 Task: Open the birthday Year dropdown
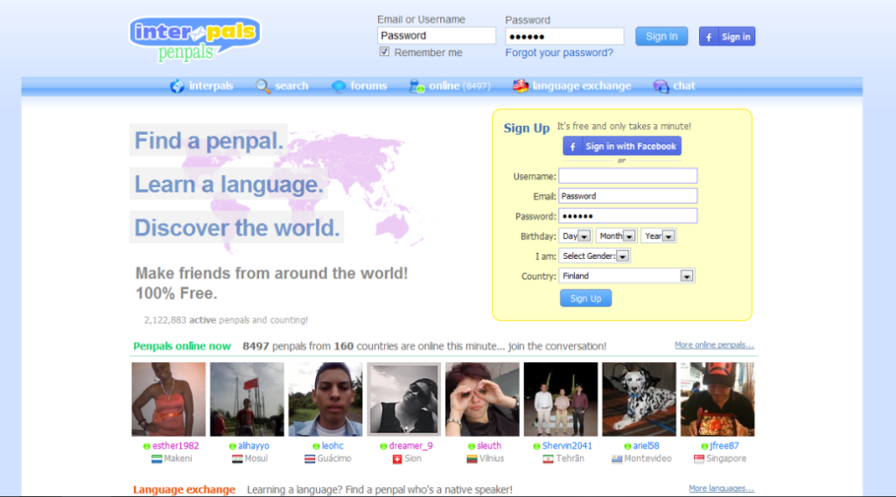(659, 236)
